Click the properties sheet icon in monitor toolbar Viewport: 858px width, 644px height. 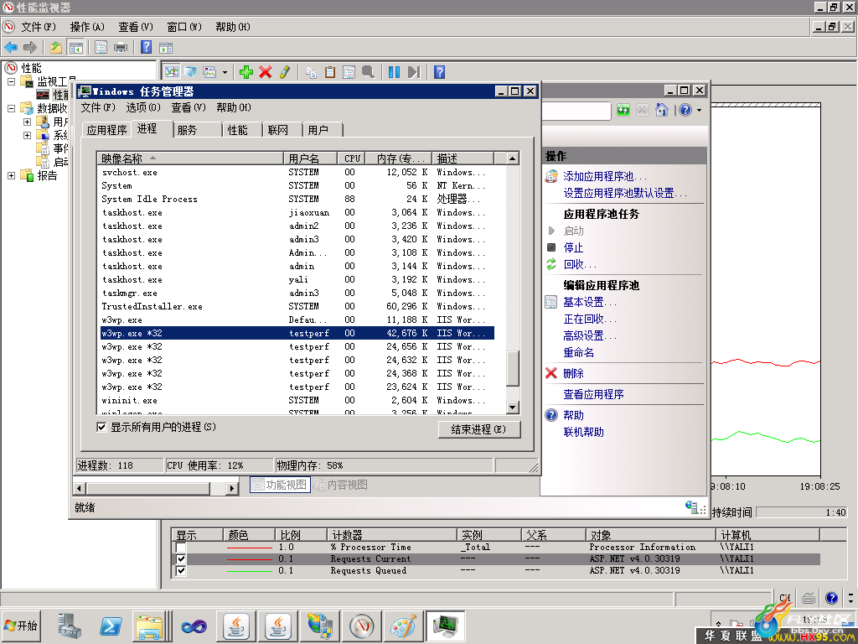pyautogui.click(x=349, y=72)
